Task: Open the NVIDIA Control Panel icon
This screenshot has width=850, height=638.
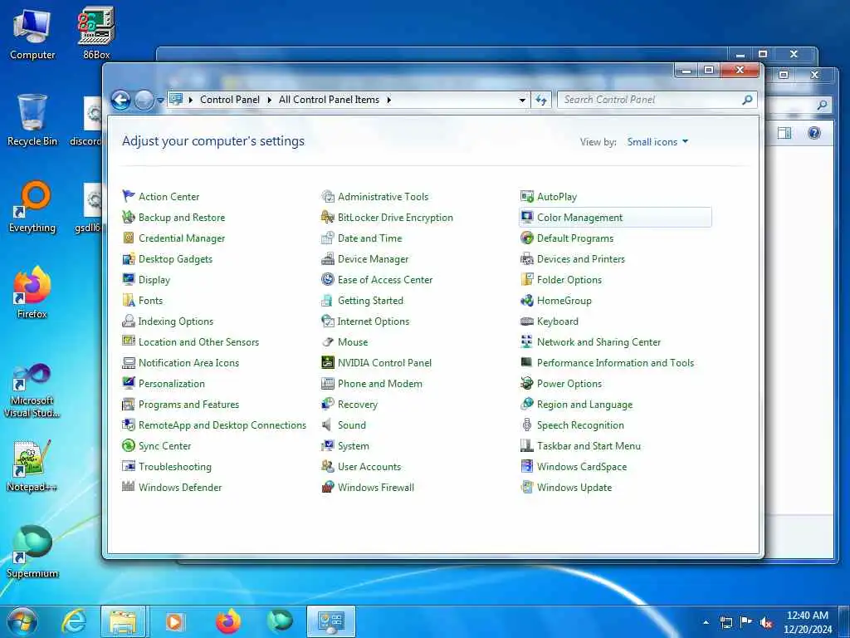Action: [x=327, y=362]
